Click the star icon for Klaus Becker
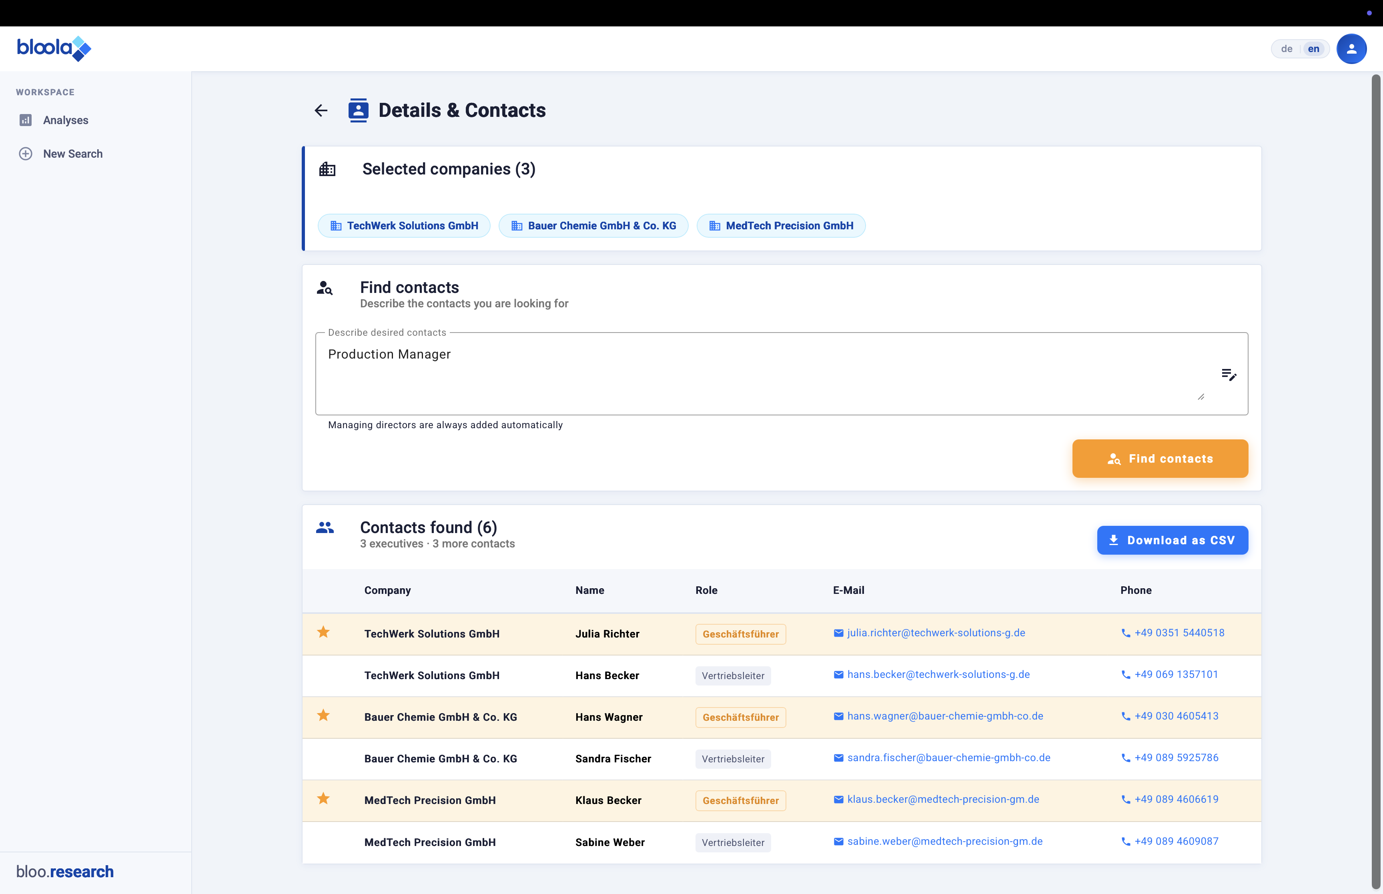 [x=323, y=799]
